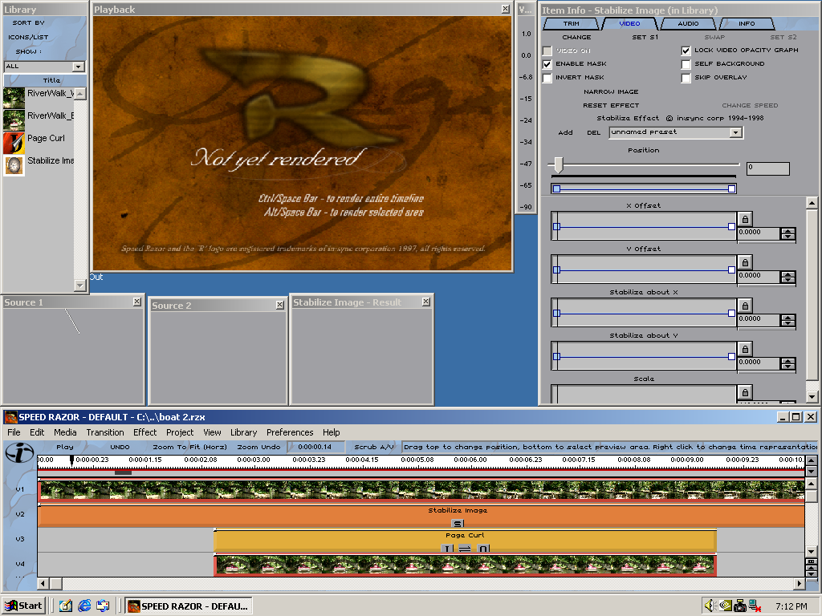822x616 pixels.
Task: Click the Stabilize about X value stepper
Action: point(787,321)
